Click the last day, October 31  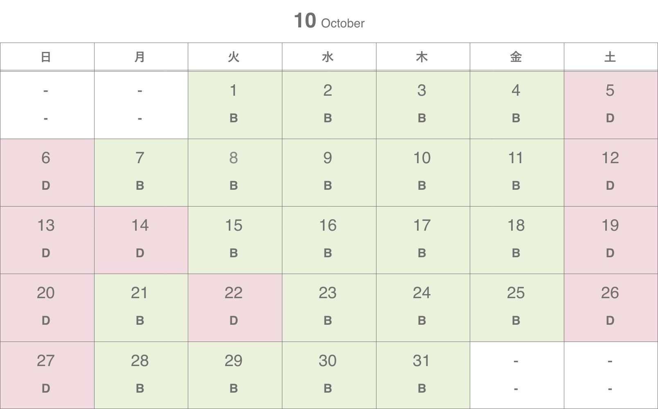click(x=423, y=375)
